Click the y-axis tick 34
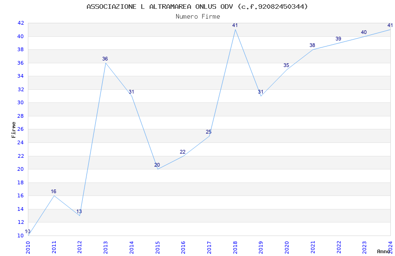 point(20,76)
